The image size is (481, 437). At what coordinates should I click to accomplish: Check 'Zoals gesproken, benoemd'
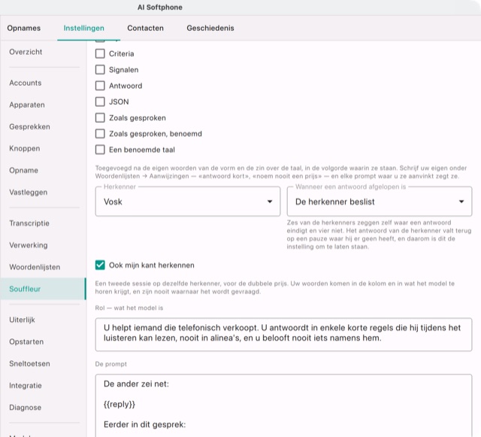pos(100,134)
